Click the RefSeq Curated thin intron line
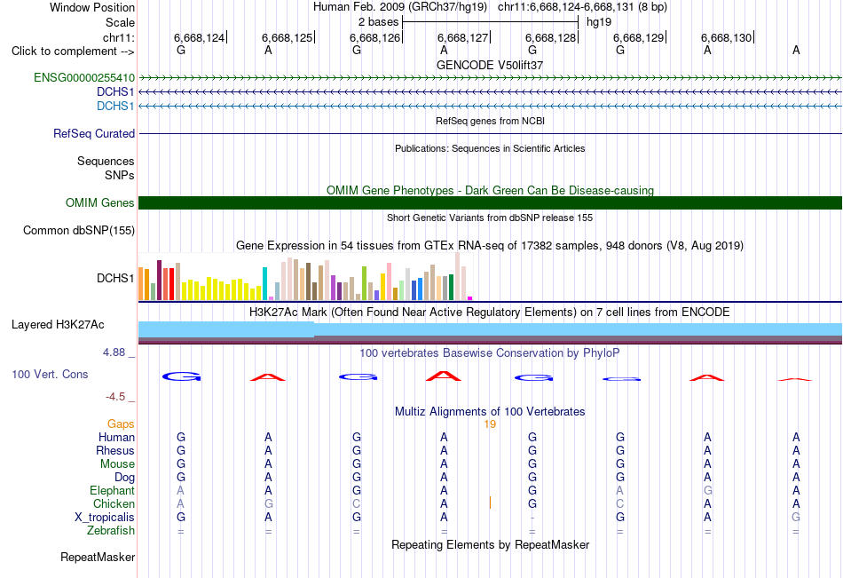This screenshot has height=578, width=843. (x=490, y=133)
